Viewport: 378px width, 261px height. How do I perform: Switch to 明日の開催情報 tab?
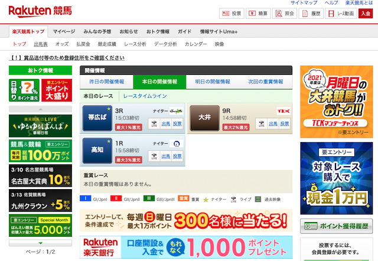213,82
